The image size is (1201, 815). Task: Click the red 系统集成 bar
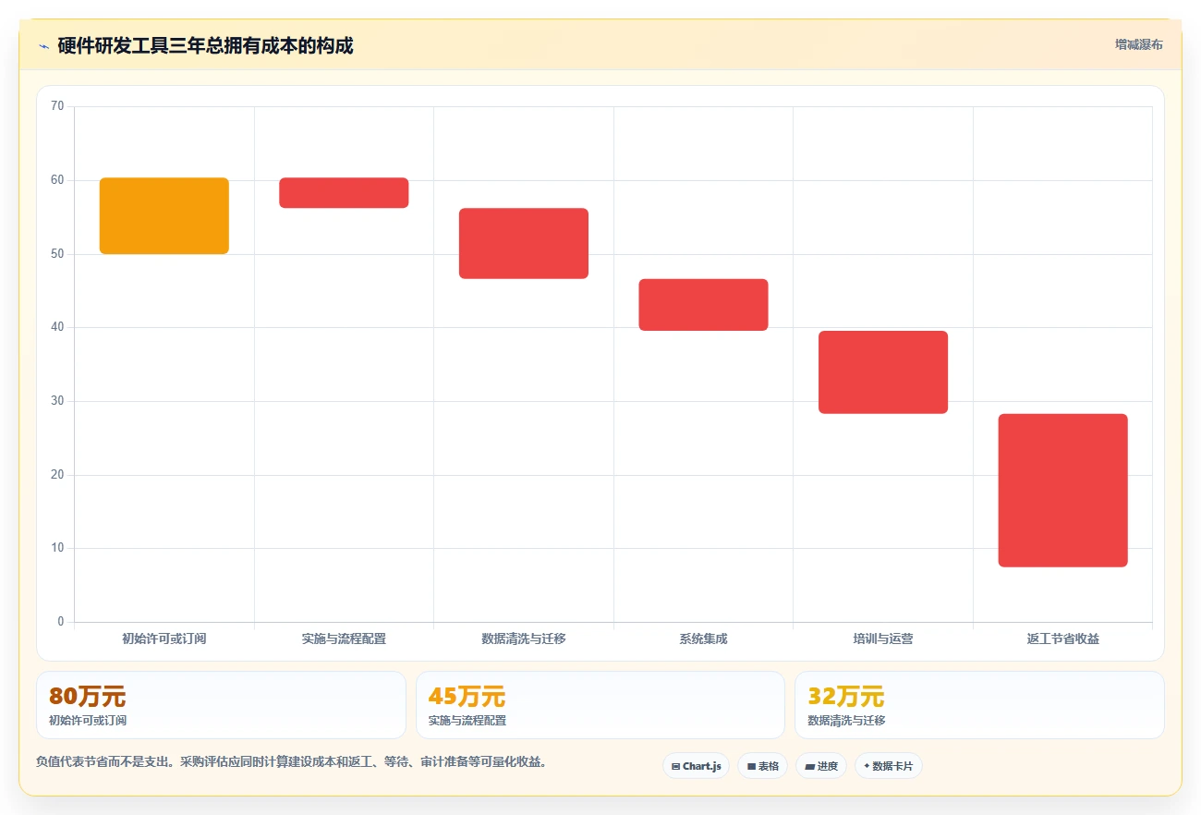click(x=703, y=305)
